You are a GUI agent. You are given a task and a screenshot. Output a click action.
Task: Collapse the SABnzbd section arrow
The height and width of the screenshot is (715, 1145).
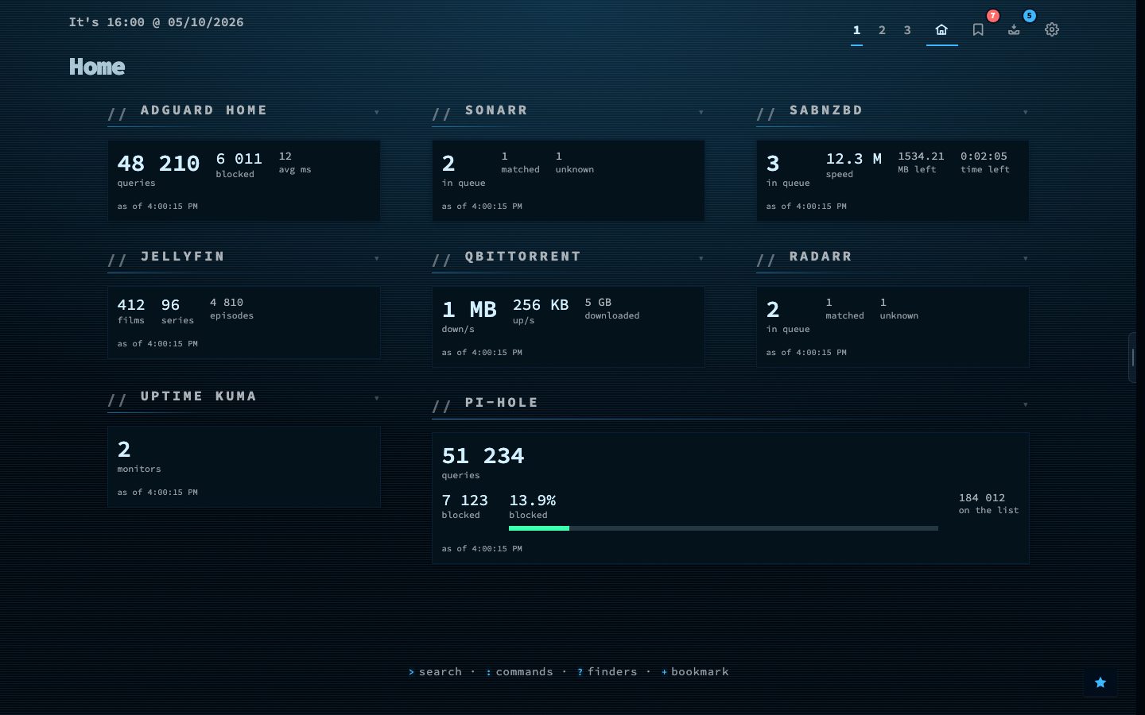pyautogui.click(x=1026, y=112)
